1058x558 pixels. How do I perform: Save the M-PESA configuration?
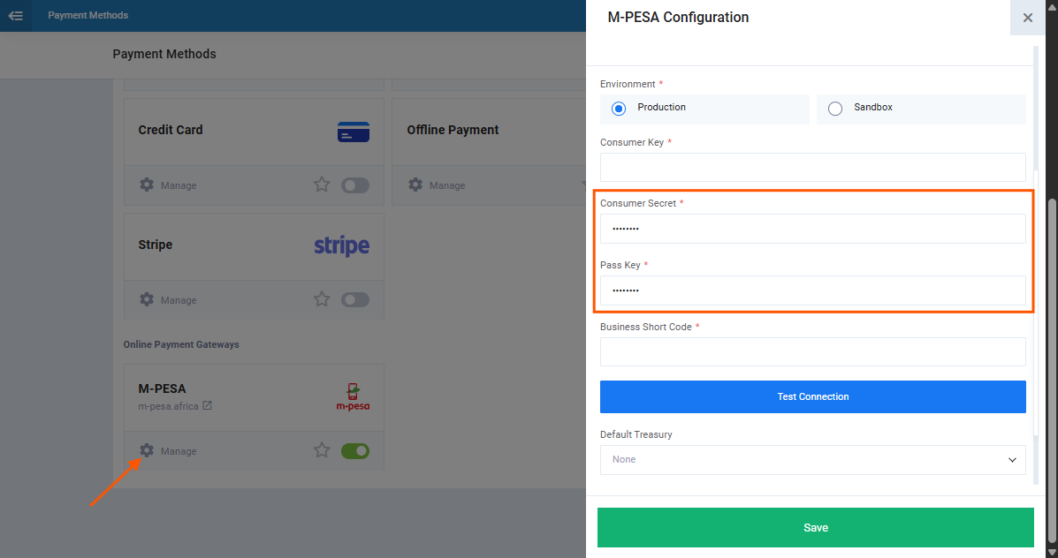coord(816,528)
